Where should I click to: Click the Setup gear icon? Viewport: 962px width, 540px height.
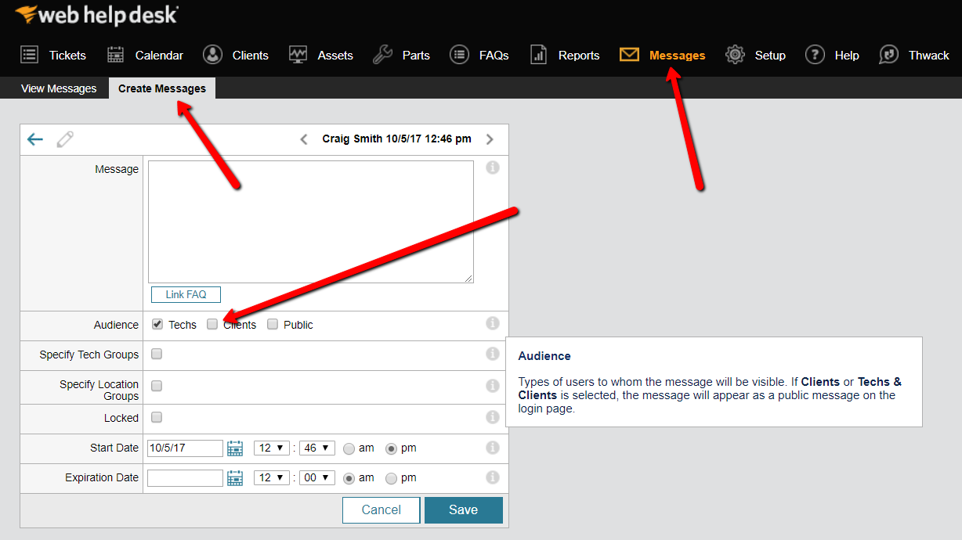coord(735,55)
